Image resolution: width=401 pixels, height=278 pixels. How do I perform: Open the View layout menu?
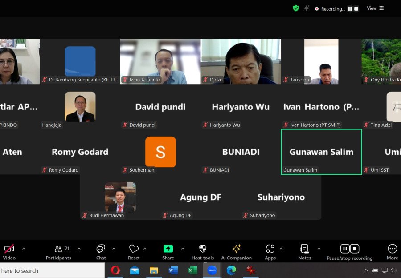tap(375, 8)
